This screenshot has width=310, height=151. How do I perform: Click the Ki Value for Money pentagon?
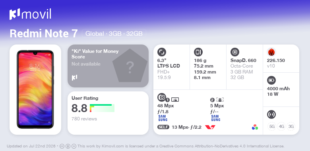pos(130,66)
